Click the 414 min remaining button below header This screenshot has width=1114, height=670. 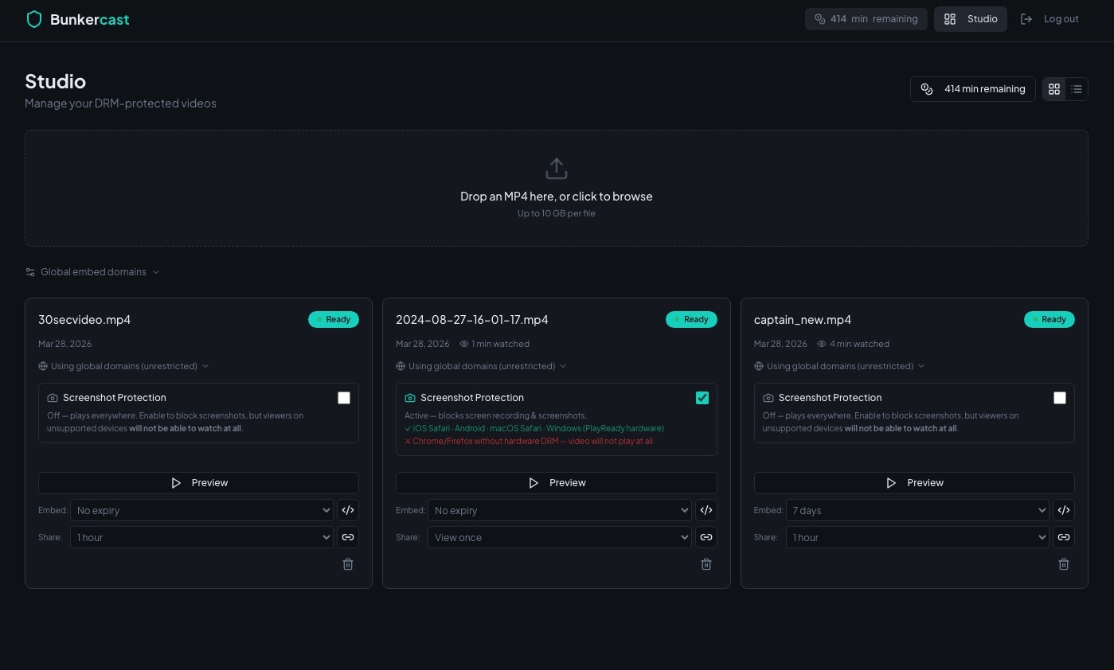coord(972,89)
